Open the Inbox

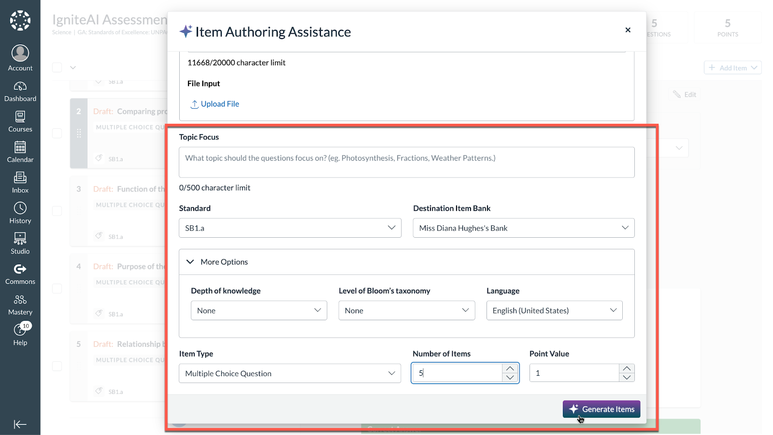point(20,183)
